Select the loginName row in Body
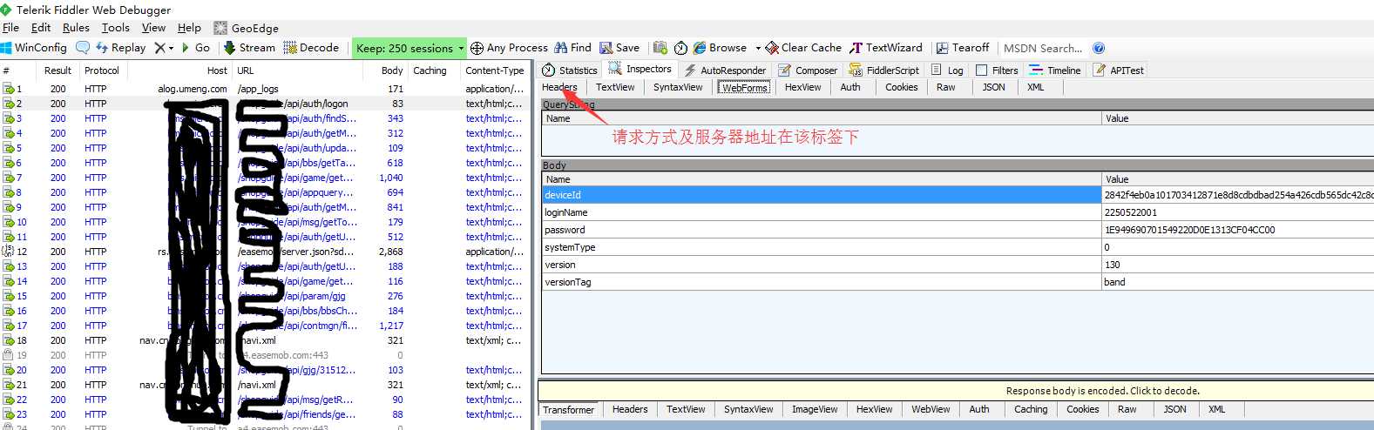This screenshot has width=1374, height=430. (x=958, y=212)
